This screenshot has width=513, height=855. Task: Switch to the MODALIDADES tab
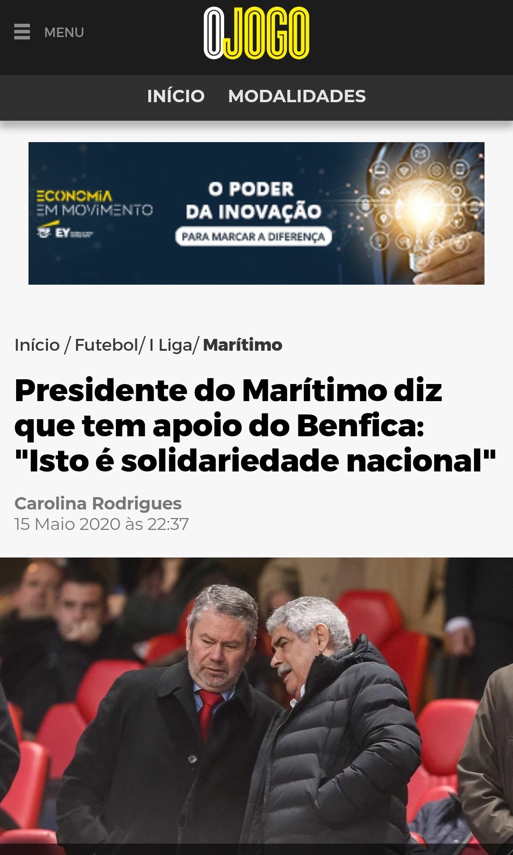(x=297, y=96)
